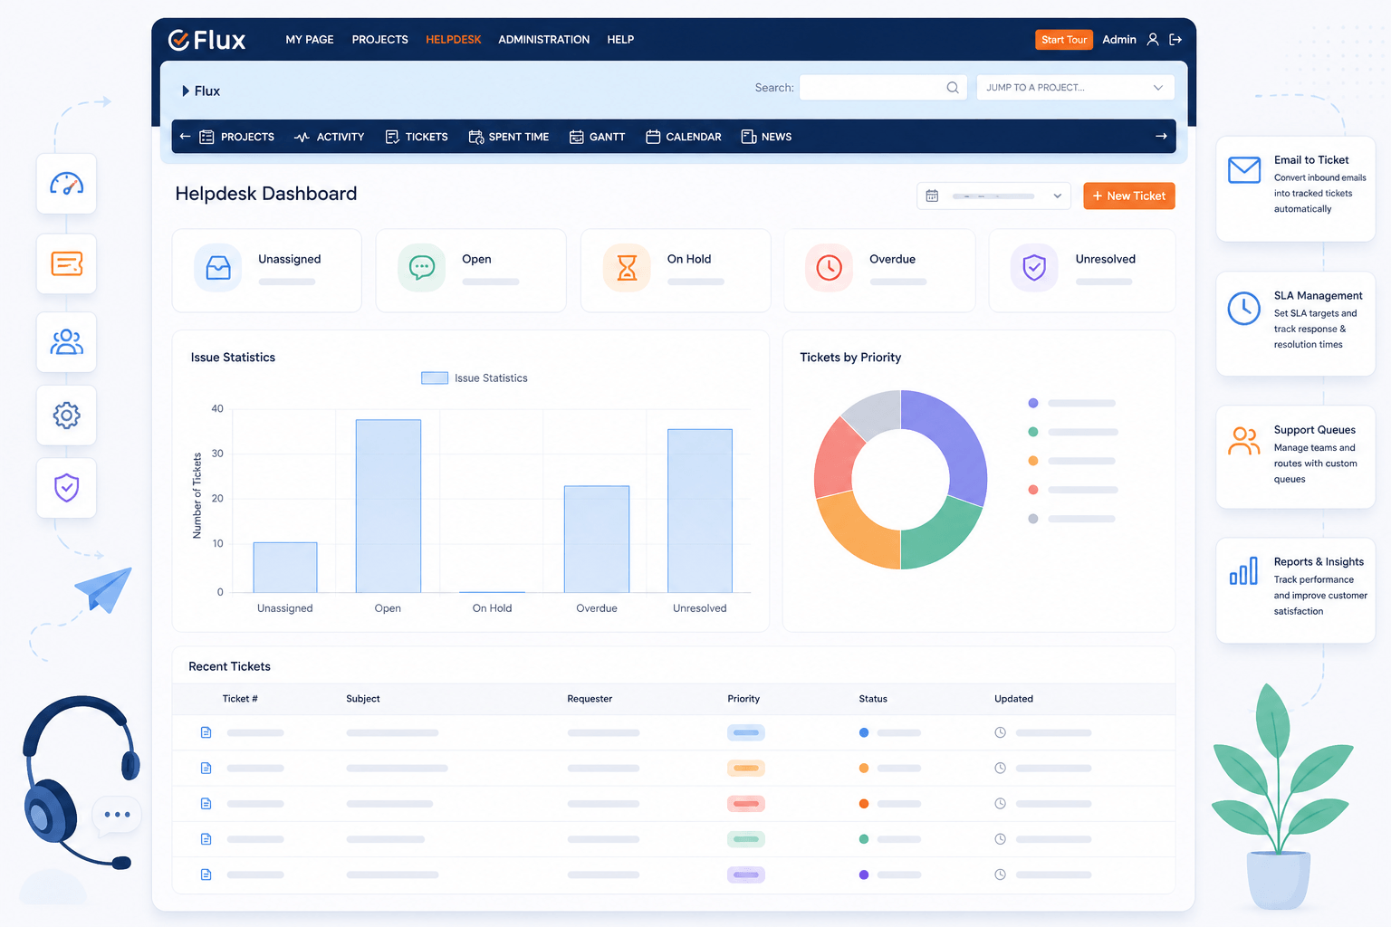1391x927 pixels.
Task: Open the settings gear icon in the left sidebar
Action: [67, 416]
